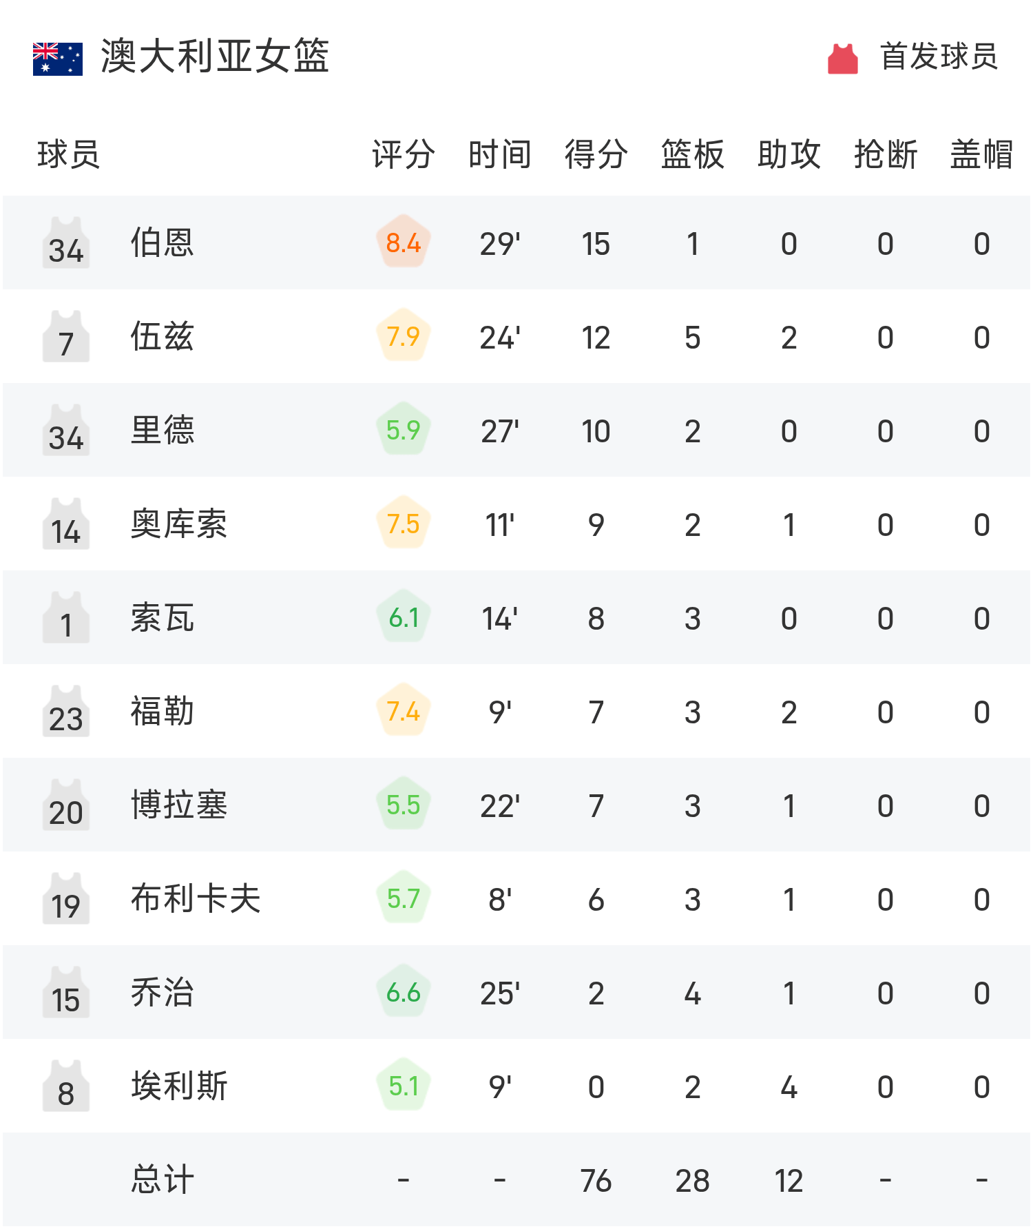Sort by the 得分 column header
This screenshot has height=1229, width=1033.
click(596, 154)
